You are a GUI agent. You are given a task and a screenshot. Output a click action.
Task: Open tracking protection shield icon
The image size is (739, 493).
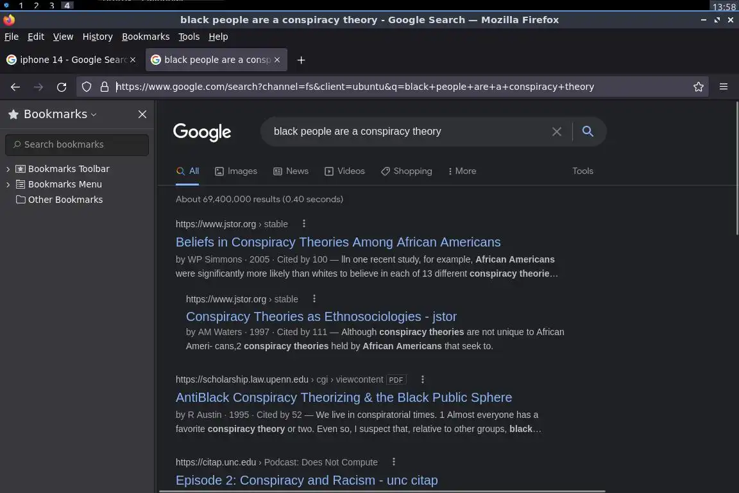click(87, 87)
